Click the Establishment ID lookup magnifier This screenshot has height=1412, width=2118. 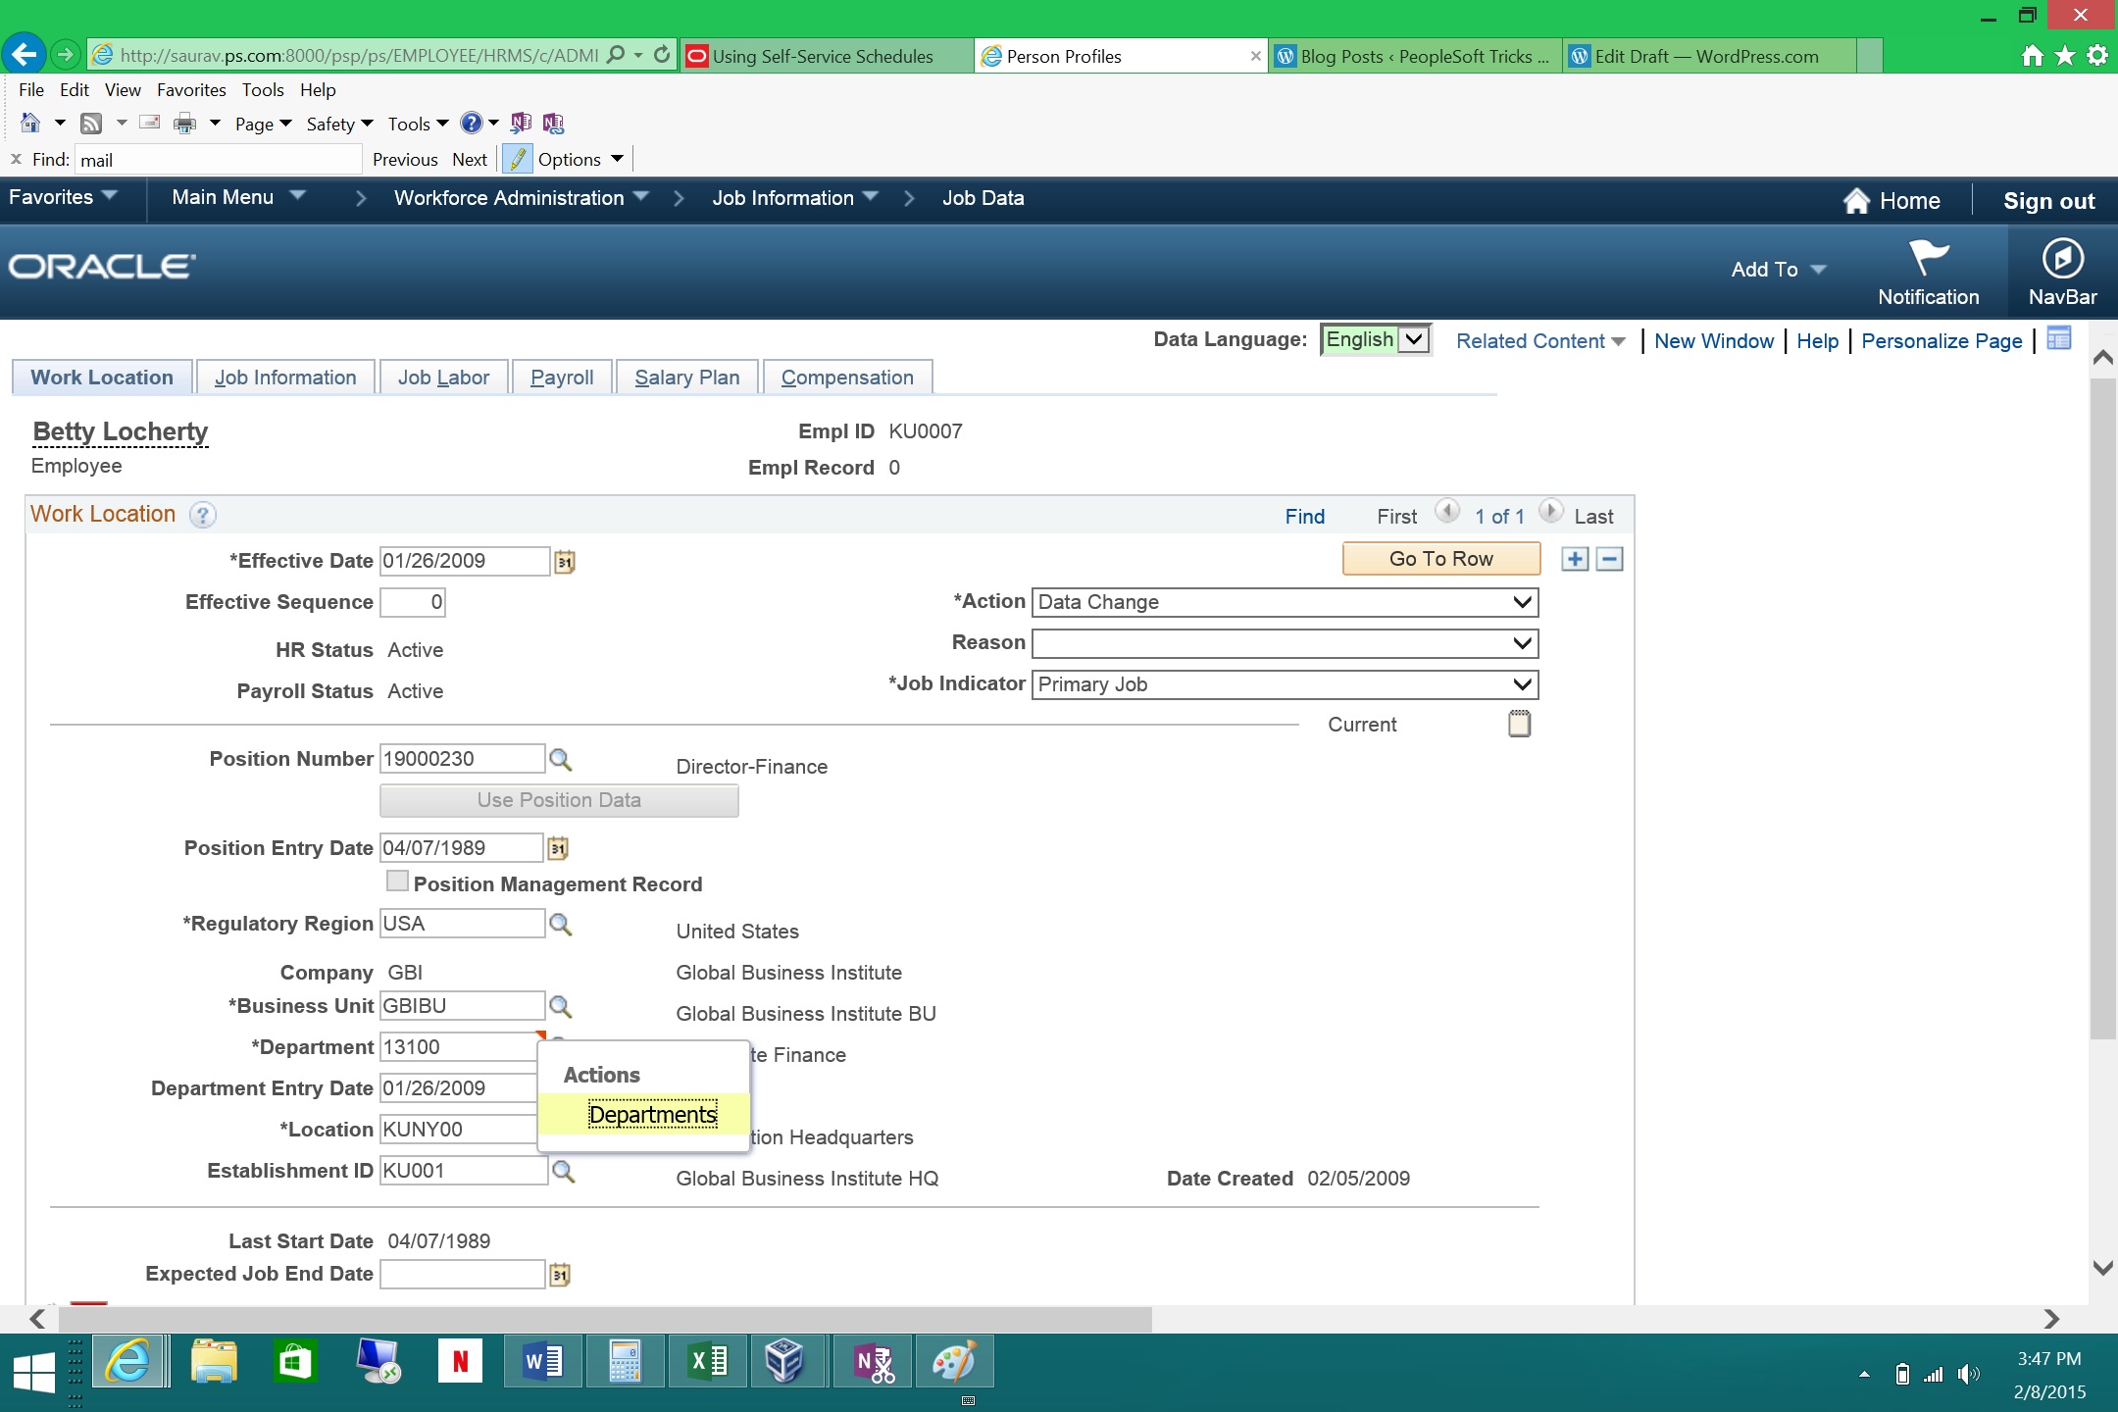click(563, 1172)
